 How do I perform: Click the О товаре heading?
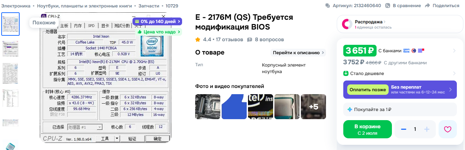(210, 53)
